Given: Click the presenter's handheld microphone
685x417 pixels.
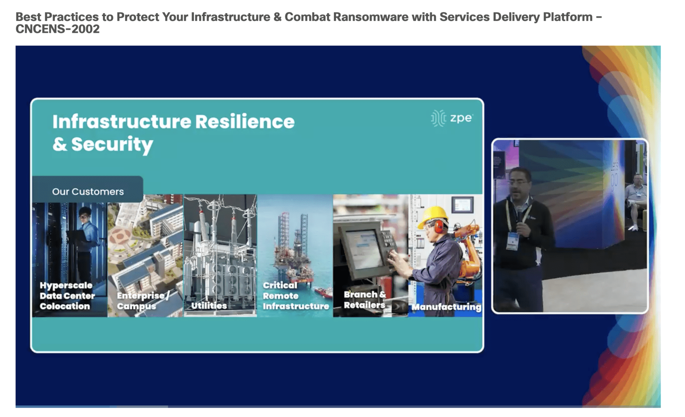Looking at the screenshot, I should point(519,216).
